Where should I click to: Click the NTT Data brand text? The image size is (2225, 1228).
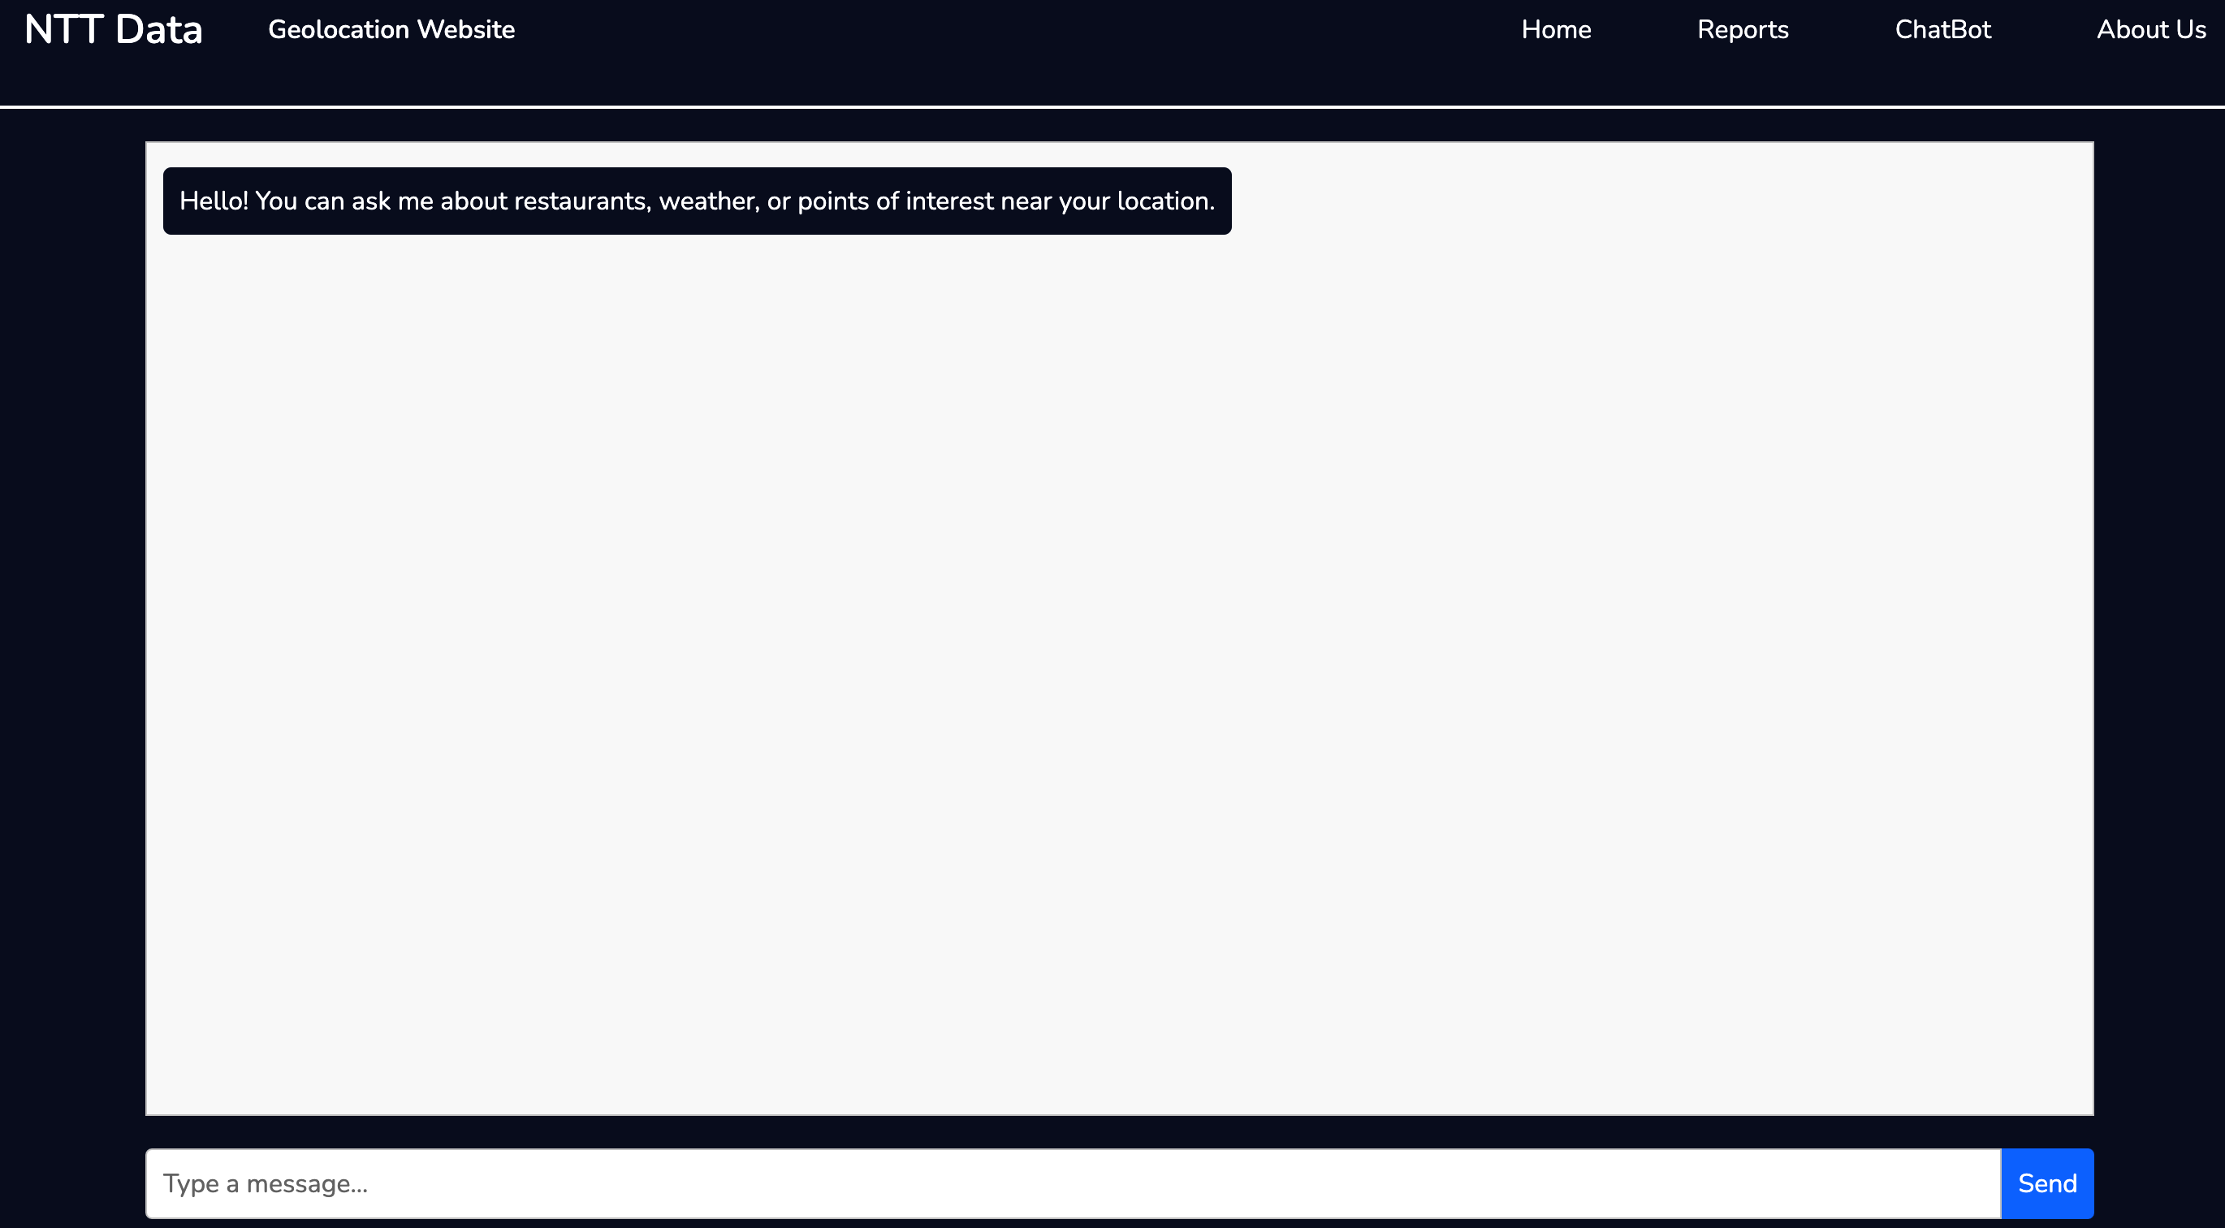point(113,30)
